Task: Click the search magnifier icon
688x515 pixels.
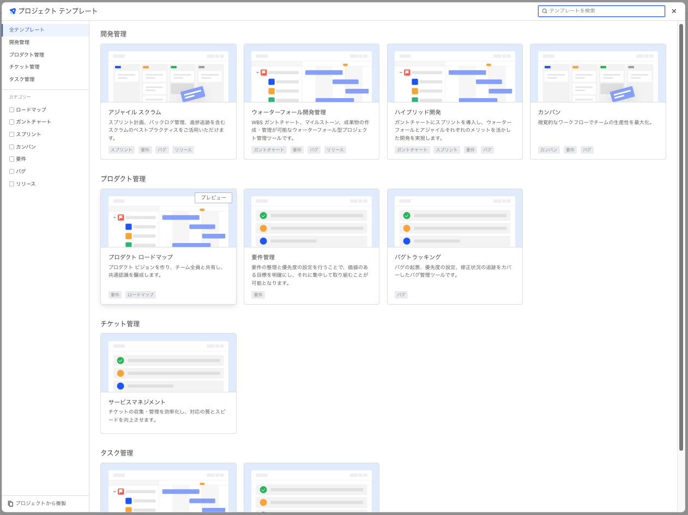Action: (545, 11)
